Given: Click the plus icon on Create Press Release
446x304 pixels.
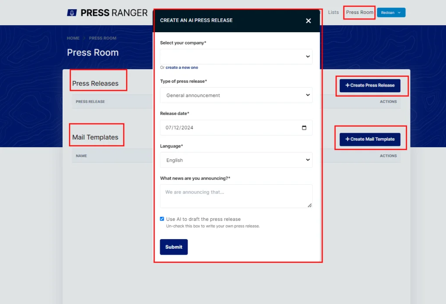Looking at the screenshot, I should pos(347,85).
